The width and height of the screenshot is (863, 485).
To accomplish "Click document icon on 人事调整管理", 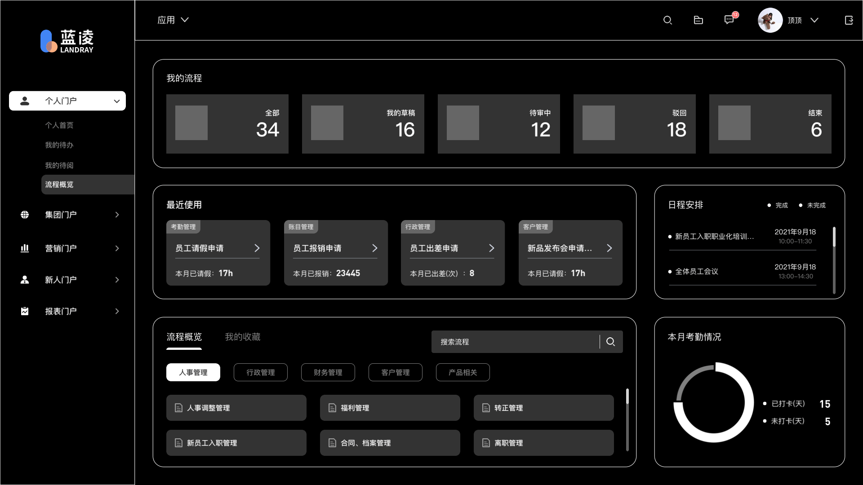I will tap(178, 408).
